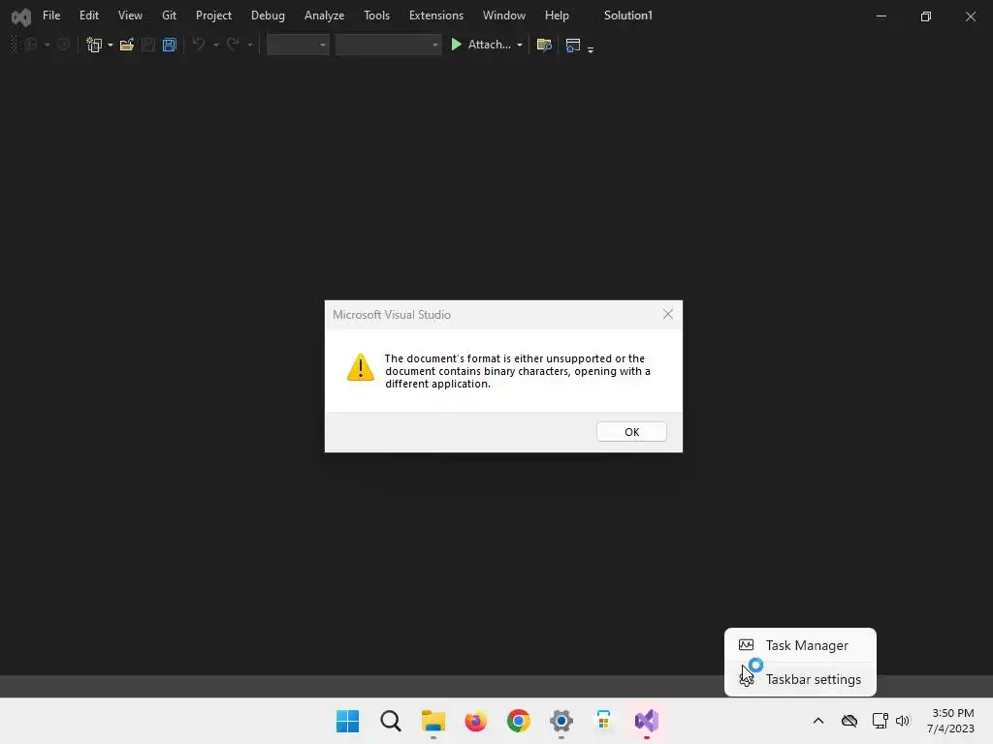The height and width of the screenshot is (744, 993).
Task: Click the OneDrive cloud tray icon
Action: (x=849, y=721)
